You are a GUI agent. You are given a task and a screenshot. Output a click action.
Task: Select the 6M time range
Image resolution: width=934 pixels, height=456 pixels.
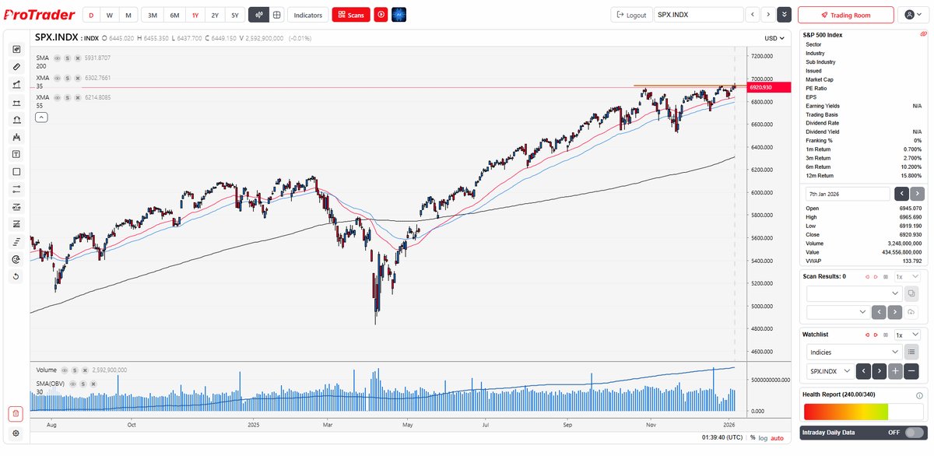click(x=174, y=15)
